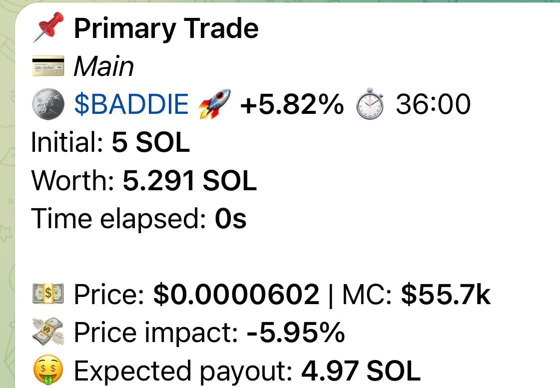Click the -5.95% price impact value
The width and height of the screenshot is (560, 388).
tap(296, 333)
